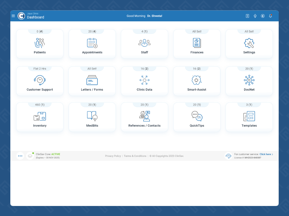Open the MedBits book icon
The width and height of the screenshot is (289, 216).
(x=92, y=116)
